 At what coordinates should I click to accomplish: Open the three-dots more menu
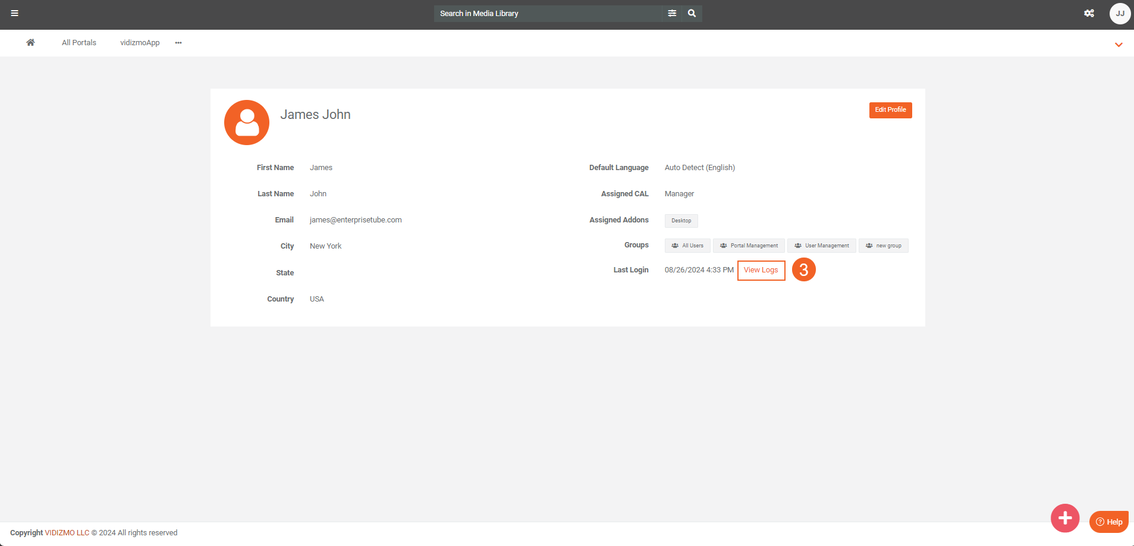click(x=178, y=43)
